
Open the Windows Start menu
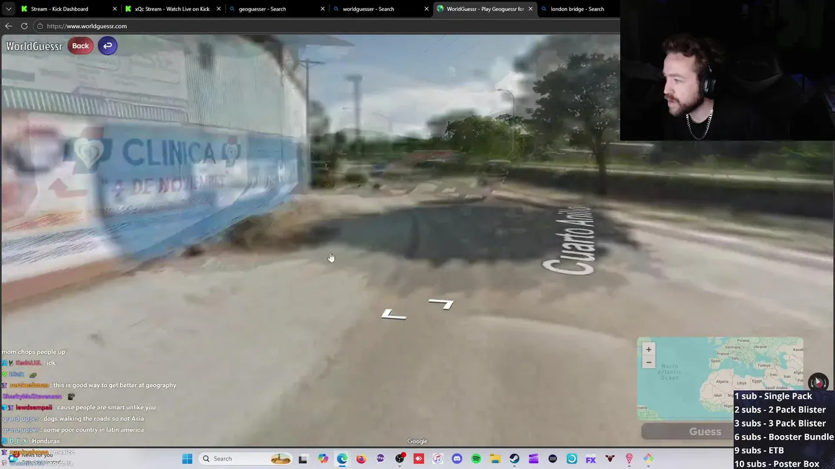pyautogui.click(x=187, y=459)
